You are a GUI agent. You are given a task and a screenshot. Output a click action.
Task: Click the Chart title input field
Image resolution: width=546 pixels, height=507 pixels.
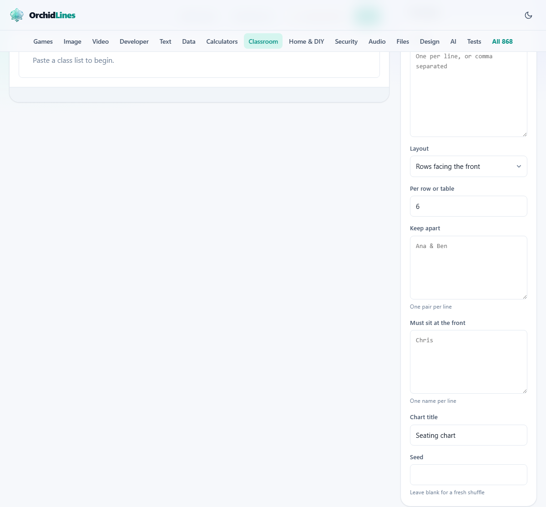tap(469, 435)
